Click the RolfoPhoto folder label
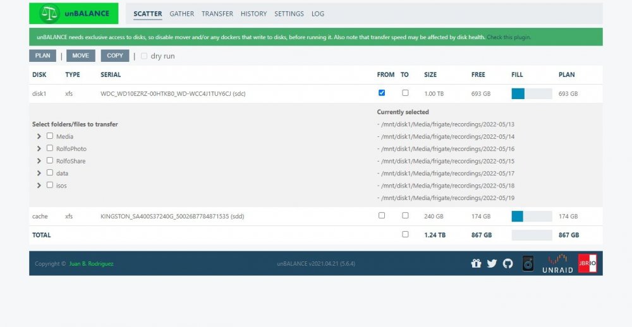The image size is (632, 327). (x=71, y=149)
